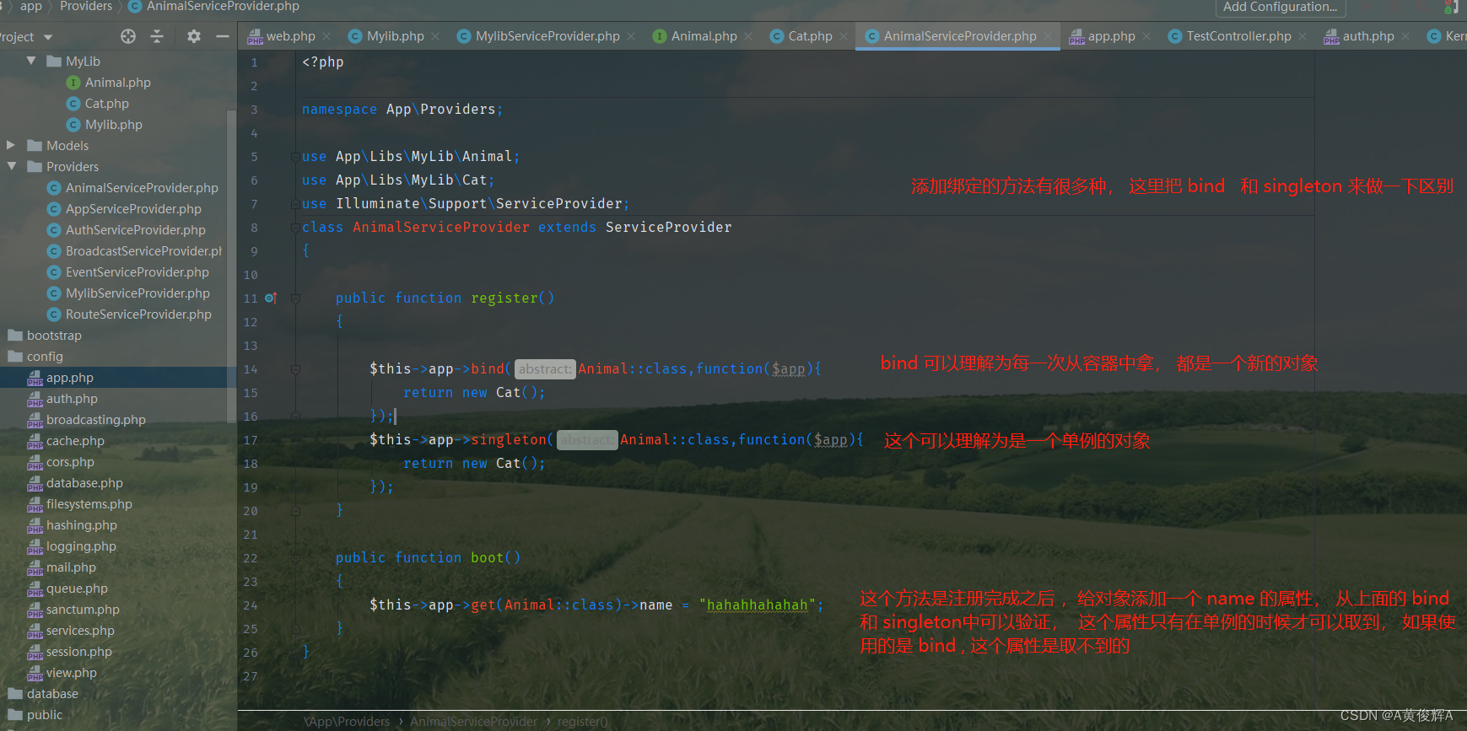Select the config folder

45,357
